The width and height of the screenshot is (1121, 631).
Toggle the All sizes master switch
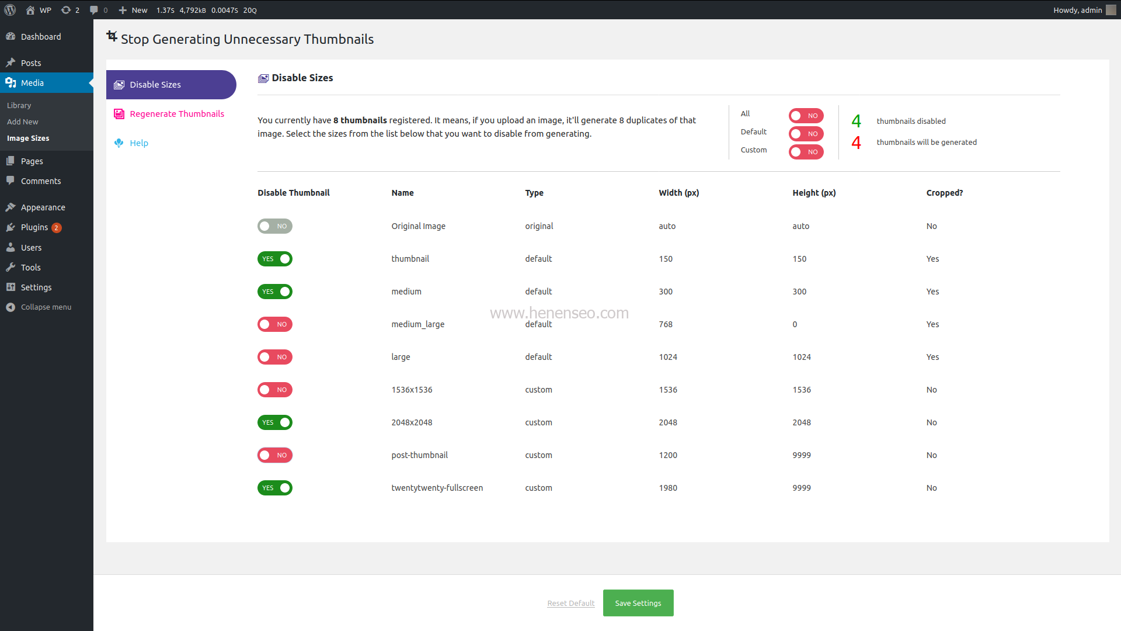806,116
